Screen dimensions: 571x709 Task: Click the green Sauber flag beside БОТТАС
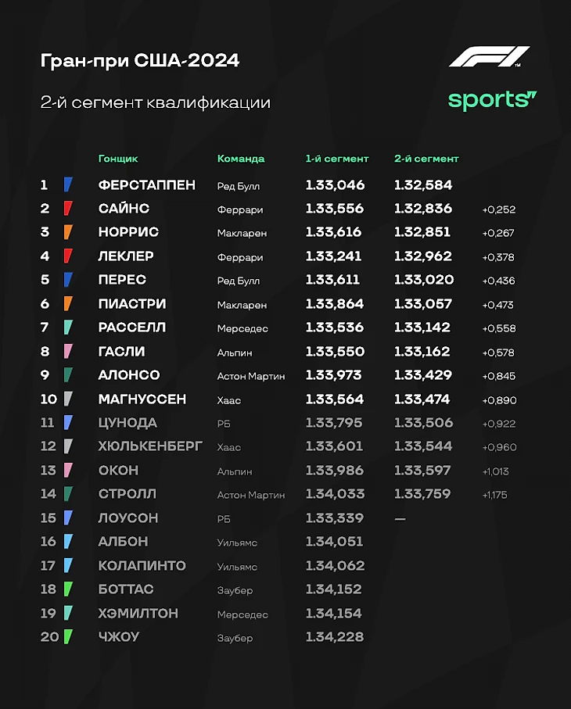(68, 589)
